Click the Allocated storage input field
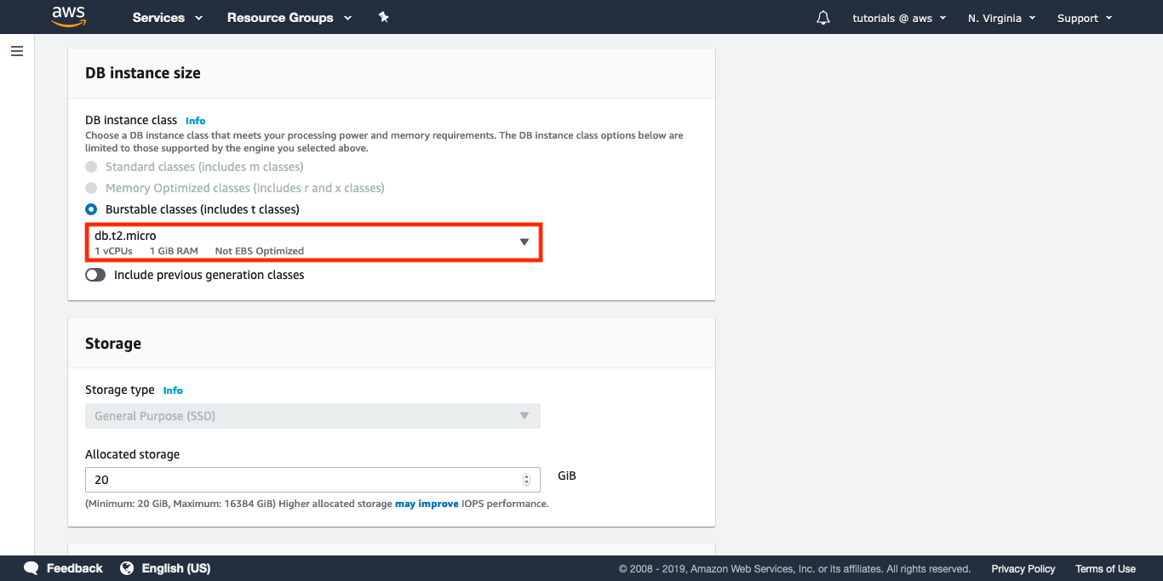 pyautogui.click(x=302, y=480)
